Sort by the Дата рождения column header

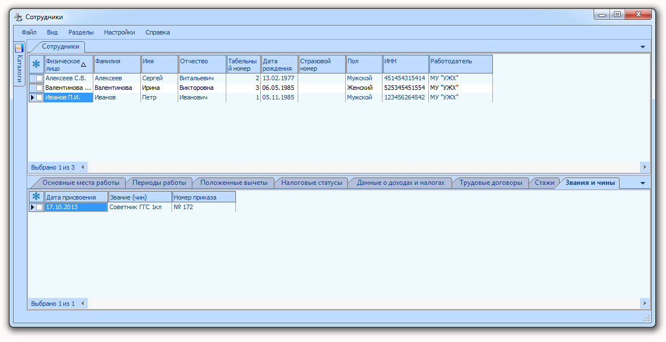(280, 64)
